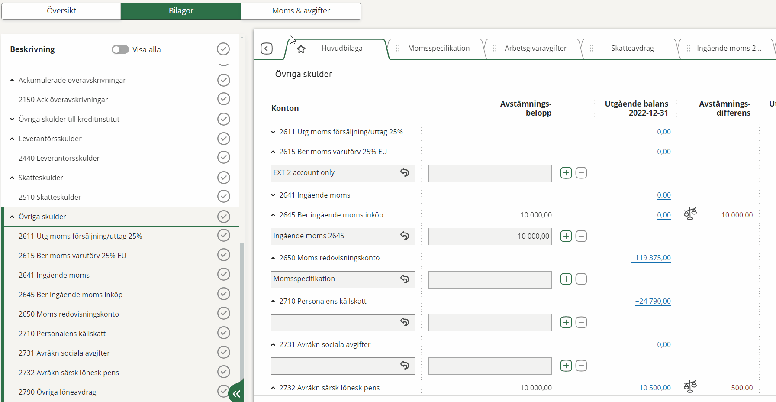
Task: Click the back arrow beside the tabs
Action: click(x=267, y=49)
